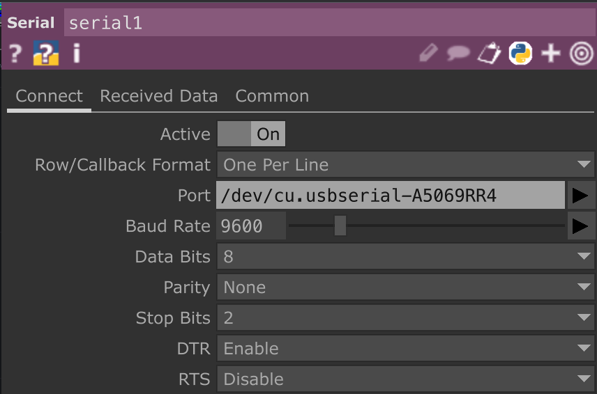Click the serial1 operator name field

pyautogui.click(x=330, y=22)
